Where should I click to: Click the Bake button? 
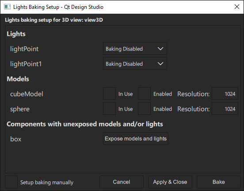pos(219,182)
